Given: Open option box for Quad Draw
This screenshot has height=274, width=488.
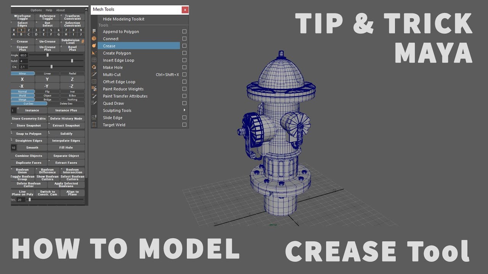Looking at the screenshot, I should coord(185,103).
